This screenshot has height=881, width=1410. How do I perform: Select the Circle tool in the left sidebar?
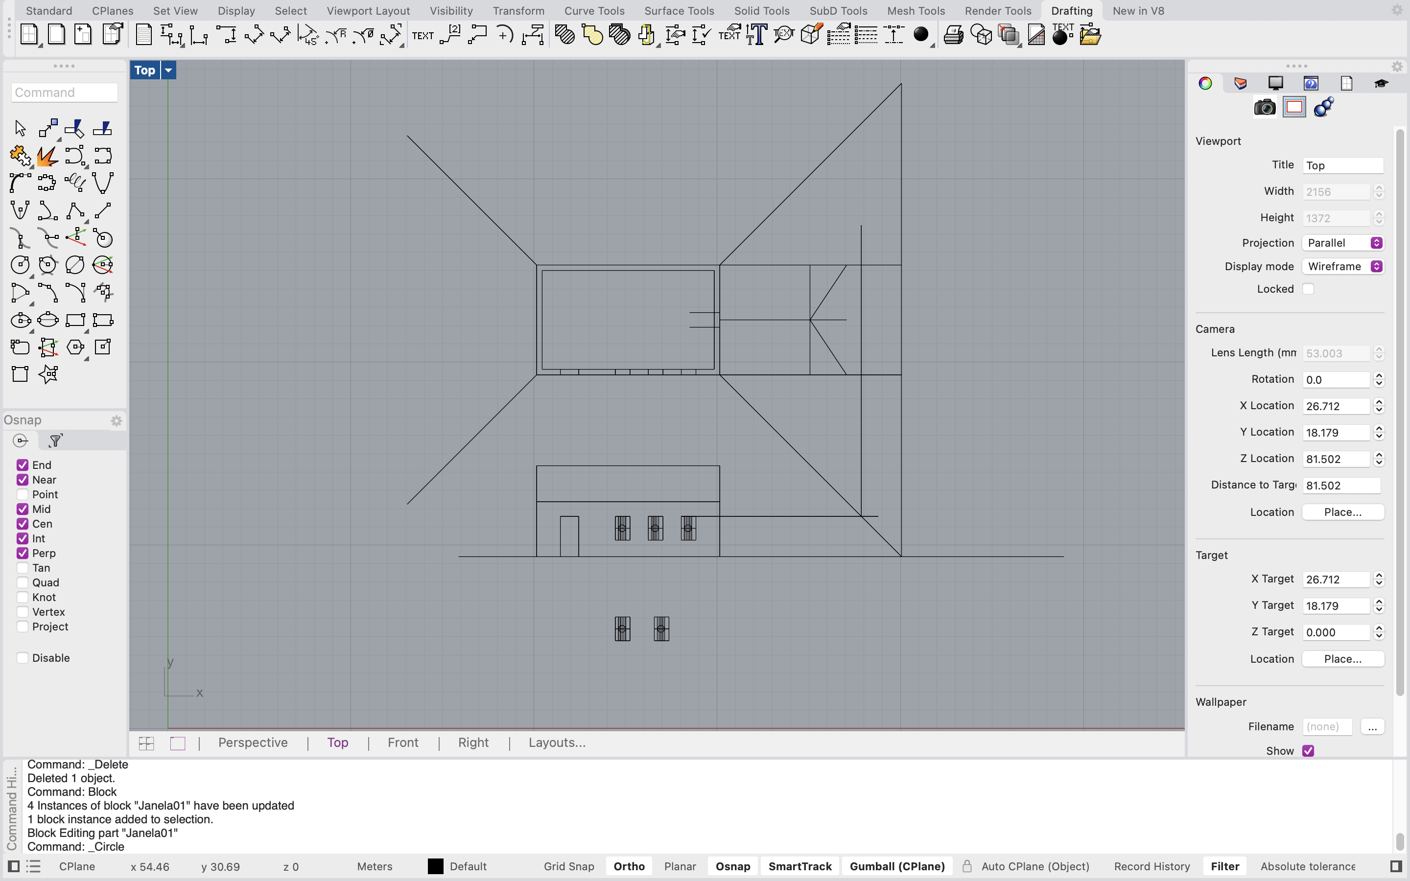click(x=21, y=265)
